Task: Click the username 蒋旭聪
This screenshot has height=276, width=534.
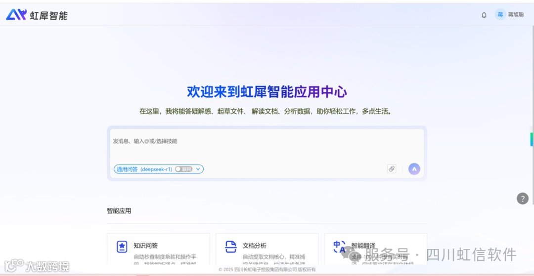Action: [x=516, y=15]
